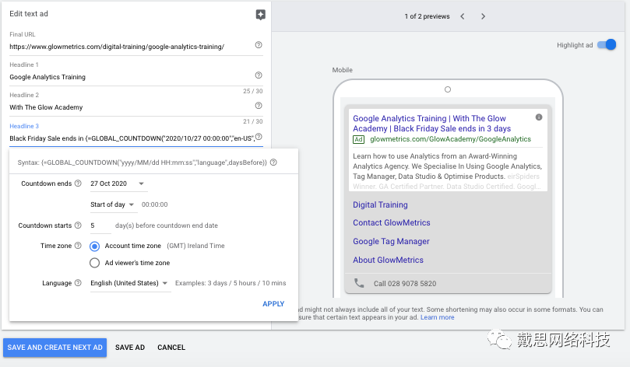Click the 00:00:00 time value
The height and width of the screenshot is (367, 630).
(155, 204)
